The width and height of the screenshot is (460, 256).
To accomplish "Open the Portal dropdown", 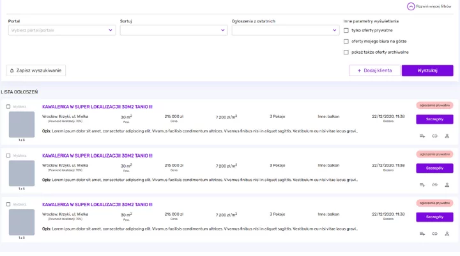I will tap(61, 29).
